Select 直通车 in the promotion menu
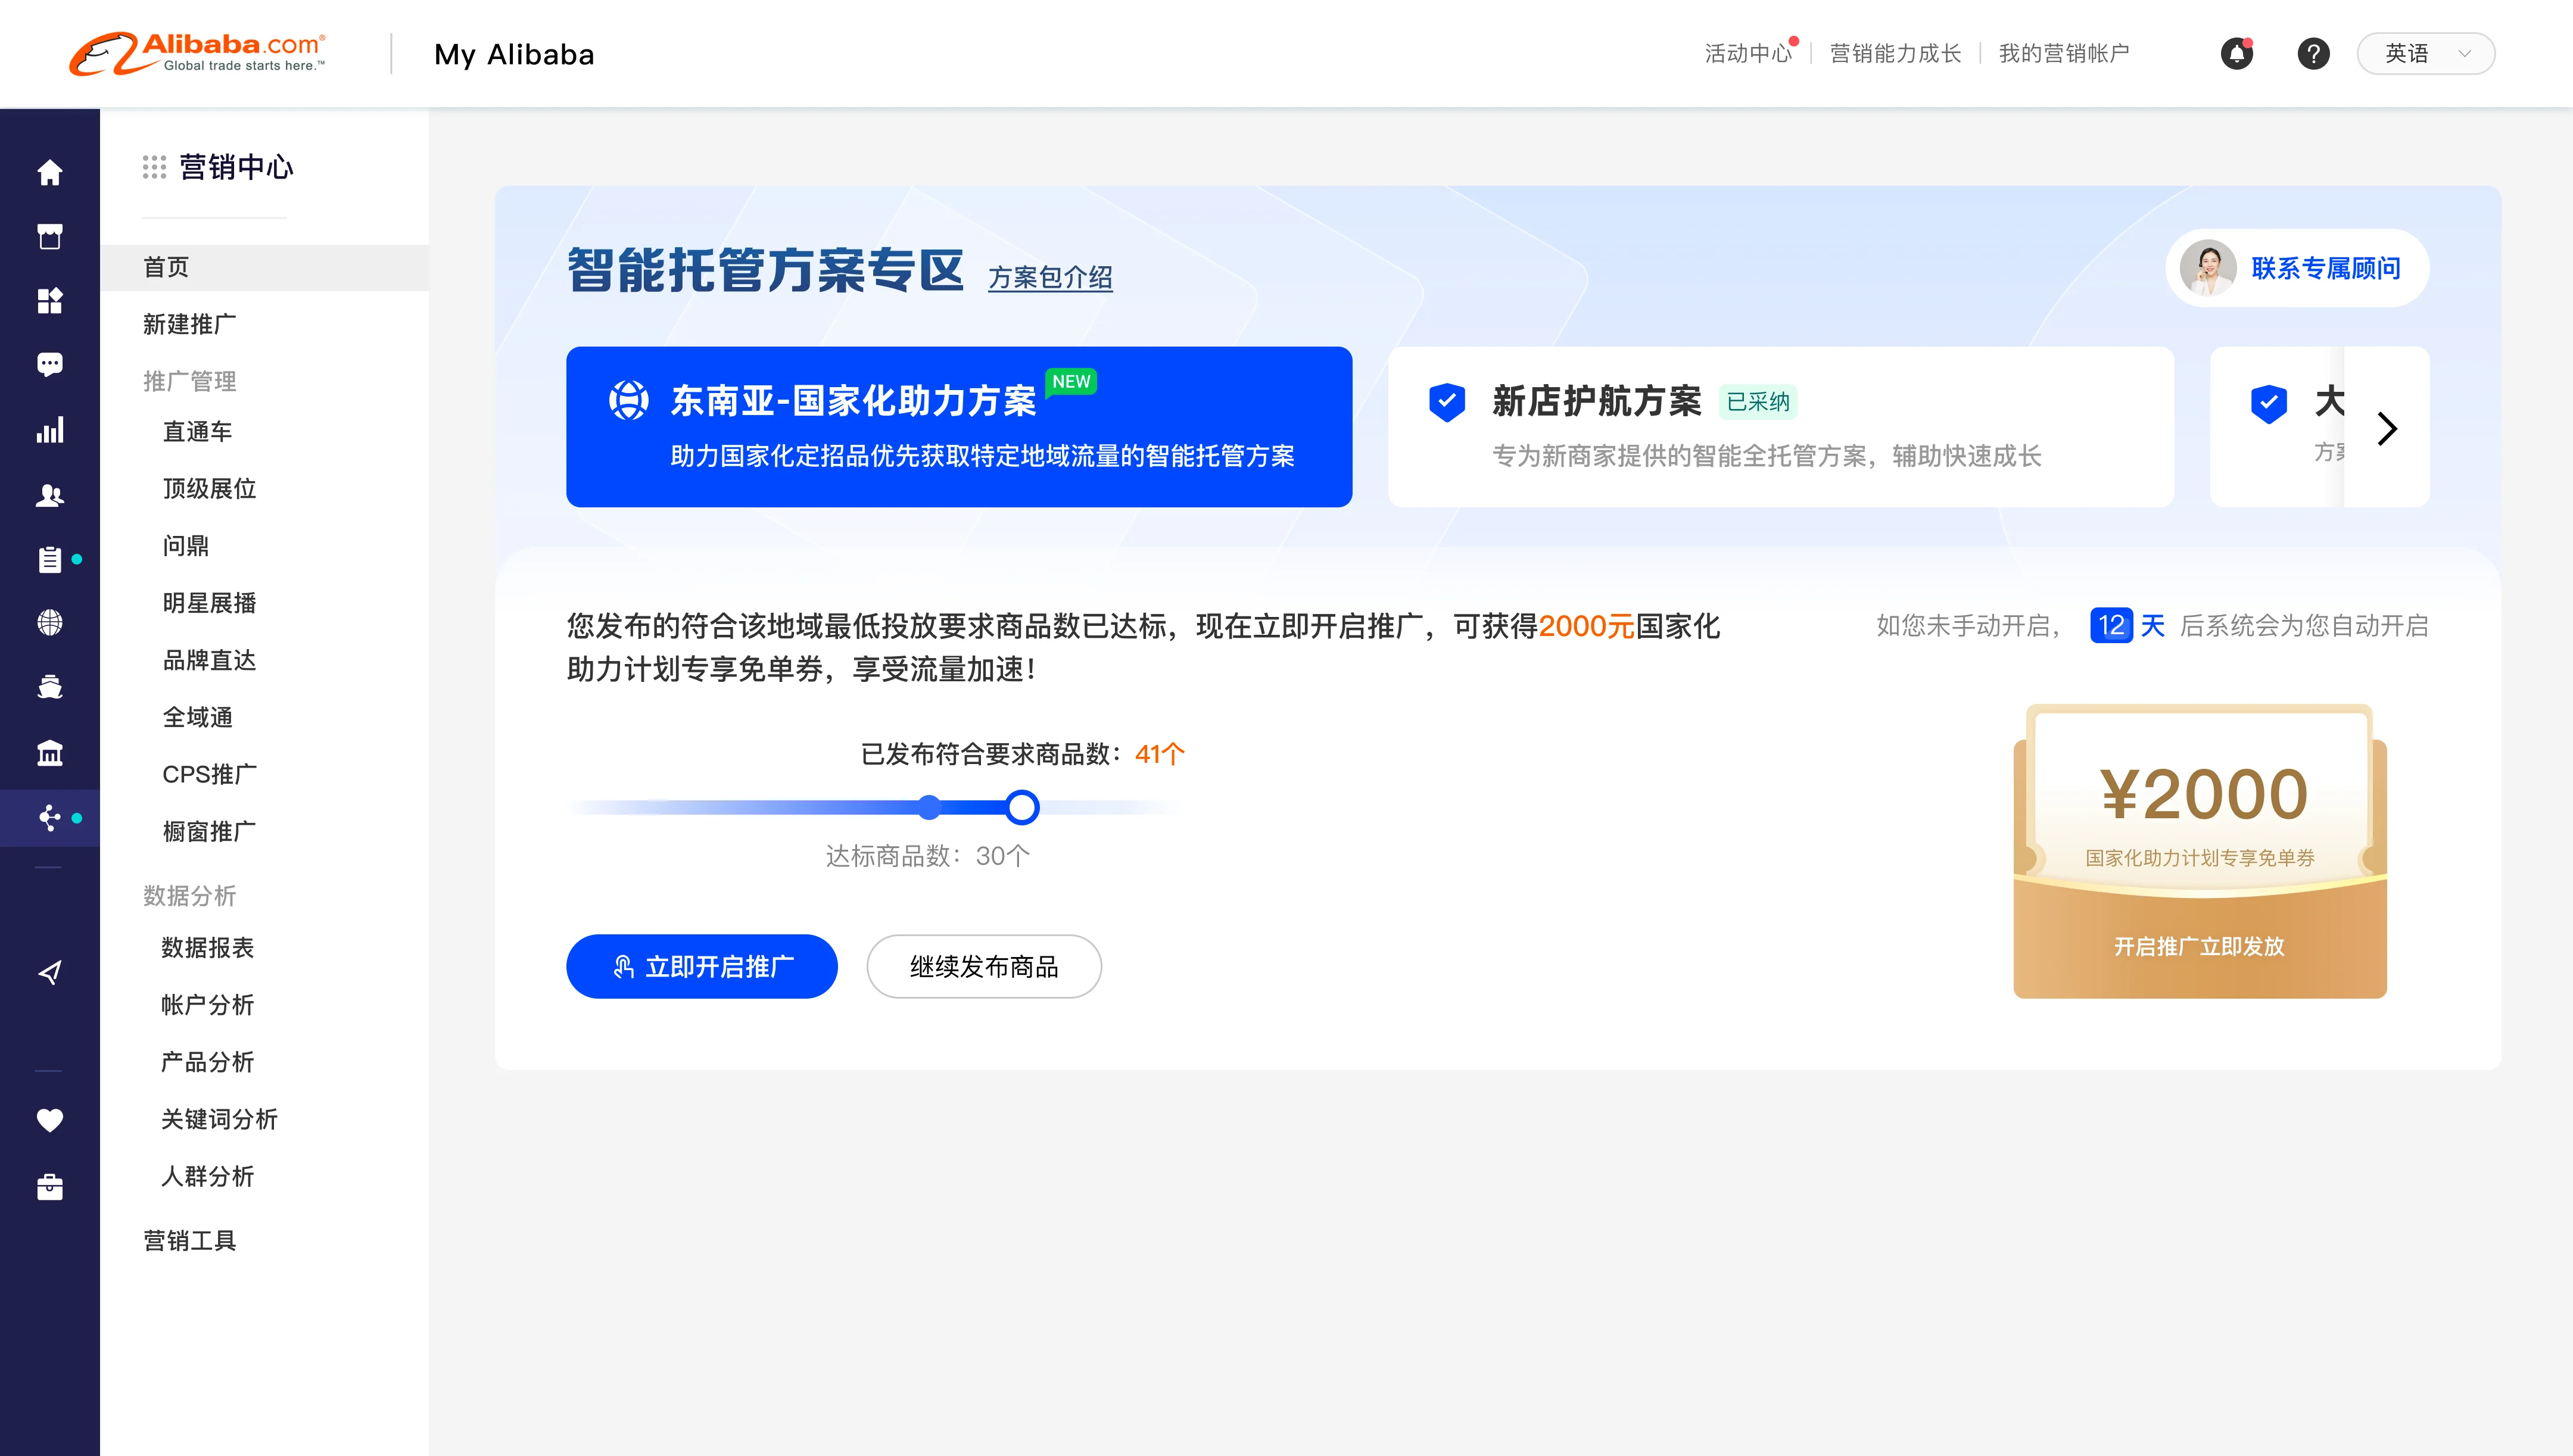The width and height of the screenshot is (2573, 1456). [197, 431]
